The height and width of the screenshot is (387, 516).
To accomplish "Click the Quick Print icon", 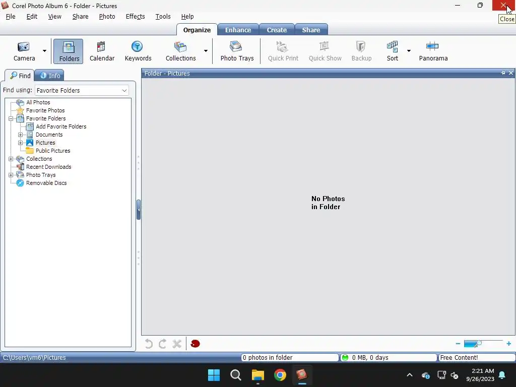I will [x=283, y=51].
